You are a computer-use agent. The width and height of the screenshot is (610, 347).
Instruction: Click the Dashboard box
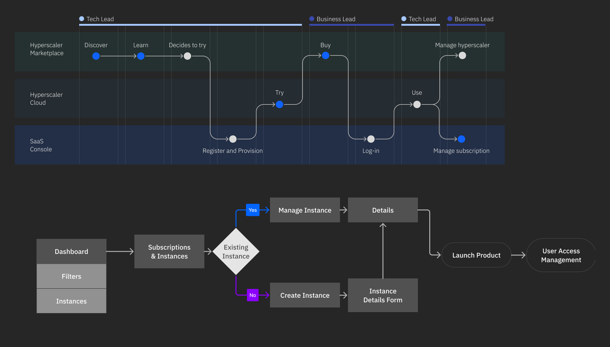point(71,251)
